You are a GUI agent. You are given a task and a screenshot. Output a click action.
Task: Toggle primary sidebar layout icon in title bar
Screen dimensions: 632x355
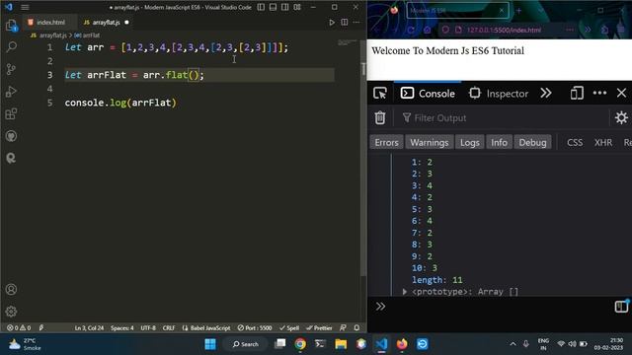tap(261, 7)
